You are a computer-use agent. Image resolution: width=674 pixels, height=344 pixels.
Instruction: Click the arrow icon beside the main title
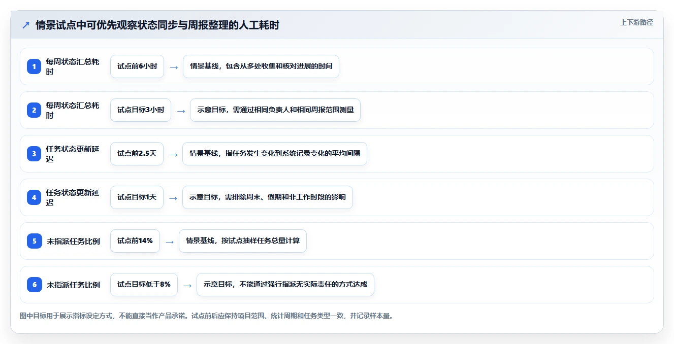tap(26, 25)
